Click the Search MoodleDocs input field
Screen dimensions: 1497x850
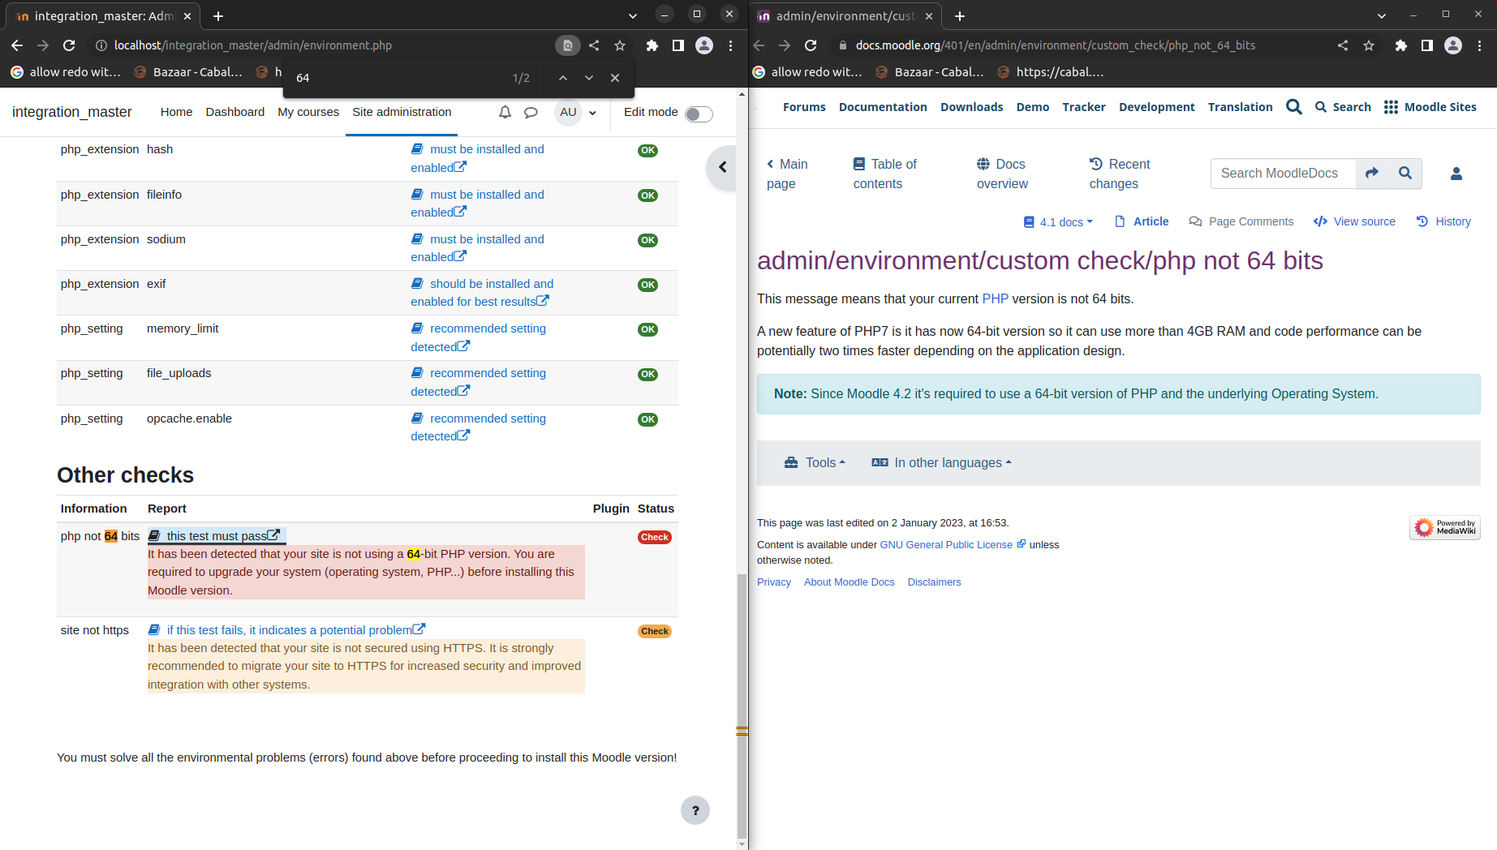pos(1283,174)
